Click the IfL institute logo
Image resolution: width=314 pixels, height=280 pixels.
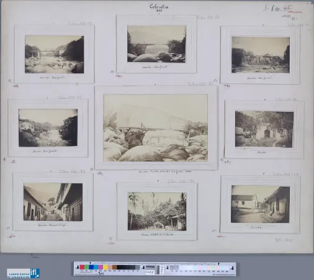(x=23, y=273)
